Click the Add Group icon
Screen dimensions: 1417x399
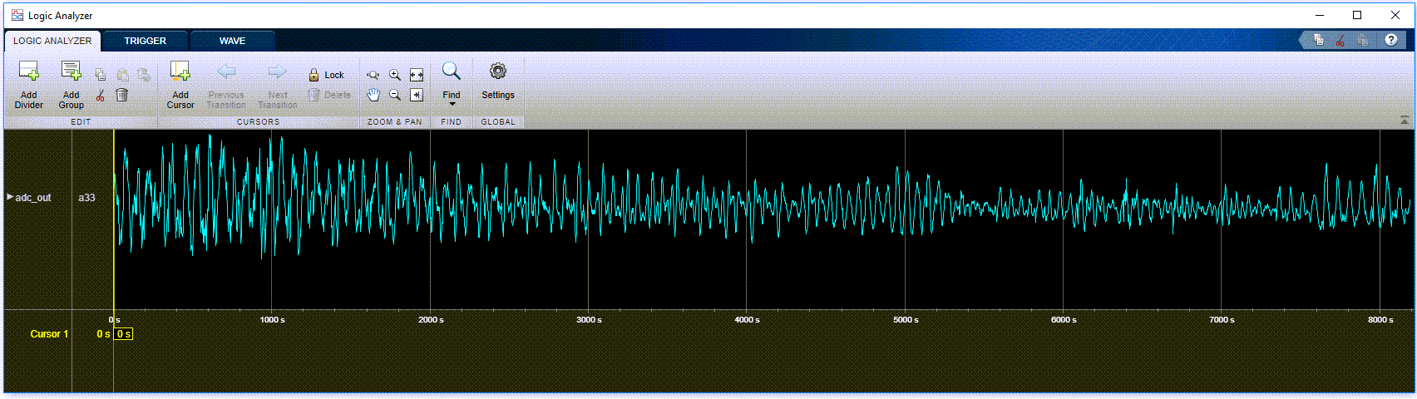coord(72,73)
